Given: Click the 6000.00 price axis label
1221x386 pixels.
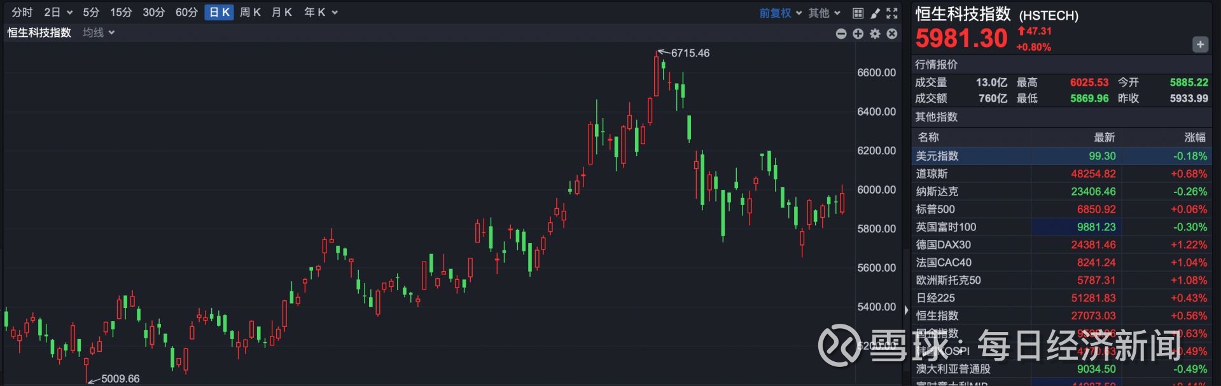Looking at the screenshot, I should point(876,190).
